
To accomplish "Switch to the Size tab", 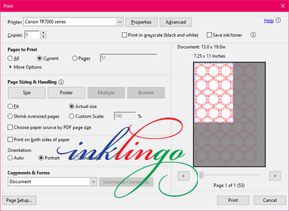I will (x=27, y=93).
